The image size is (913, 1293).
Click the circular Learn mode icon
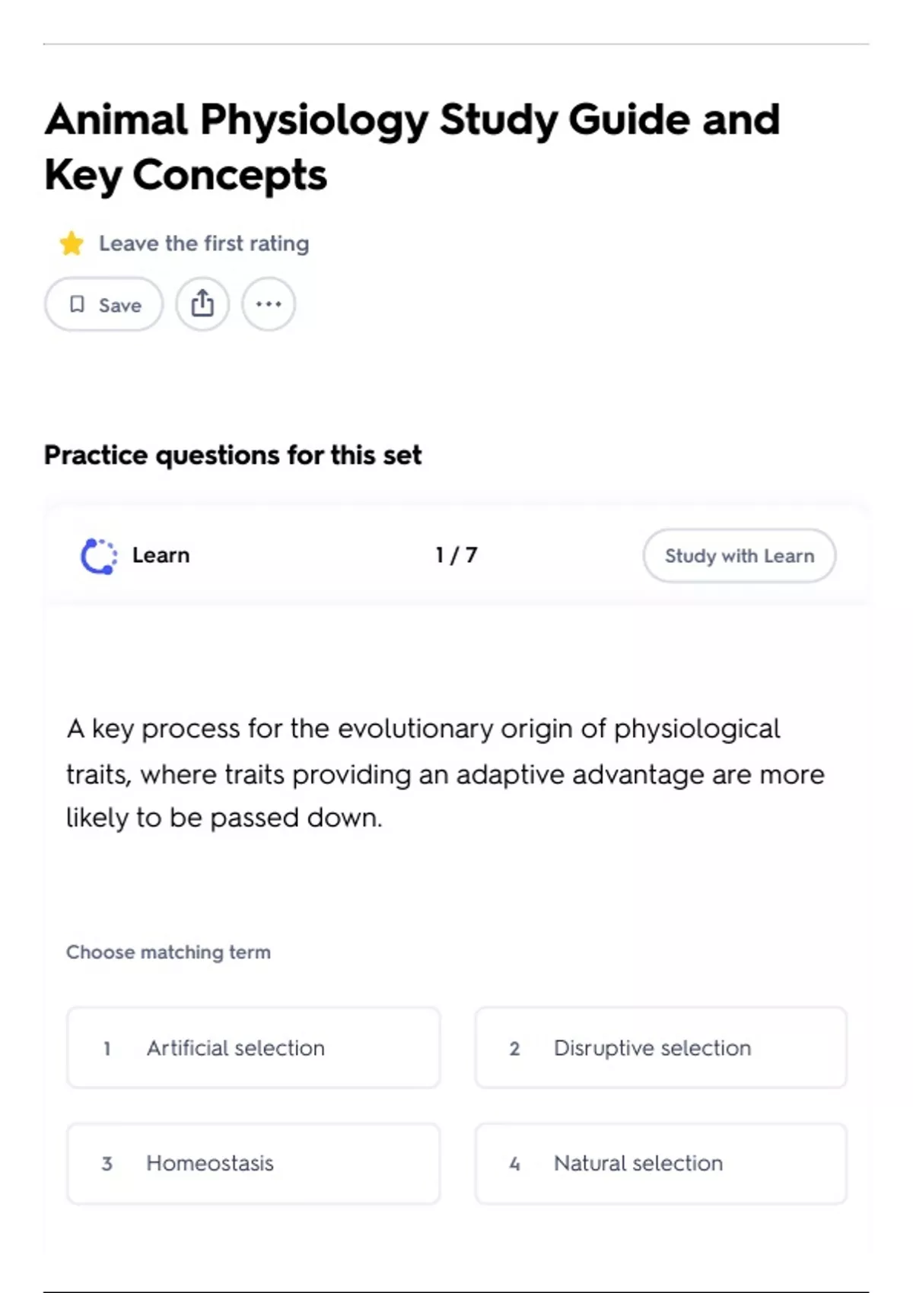[99, 556]
